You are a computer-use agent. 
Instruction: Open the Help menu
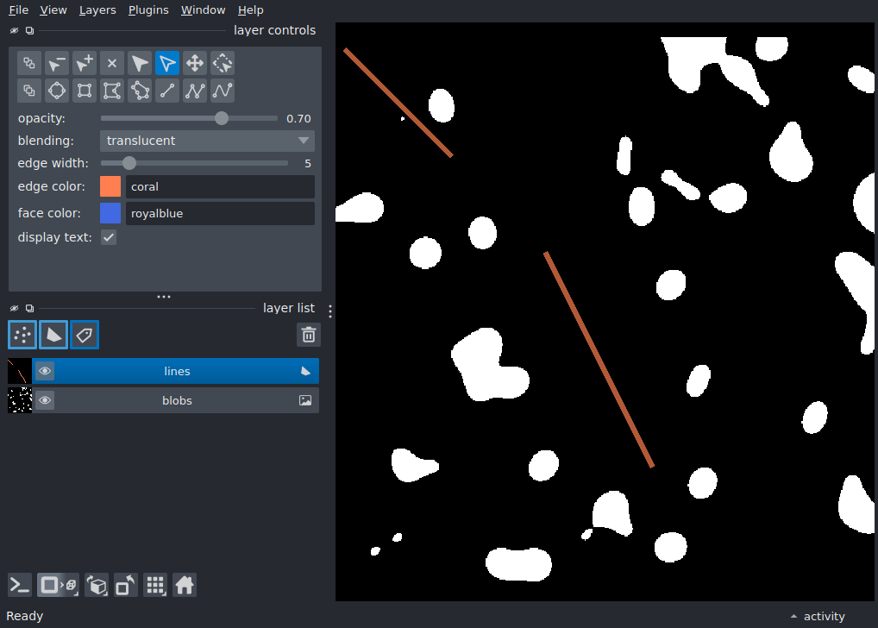click(x=250, y=10)
